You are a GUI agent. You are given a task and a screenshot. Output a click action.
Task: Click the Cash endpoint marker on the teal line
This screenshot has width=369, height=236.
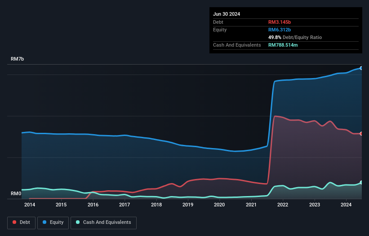point(361,183)
